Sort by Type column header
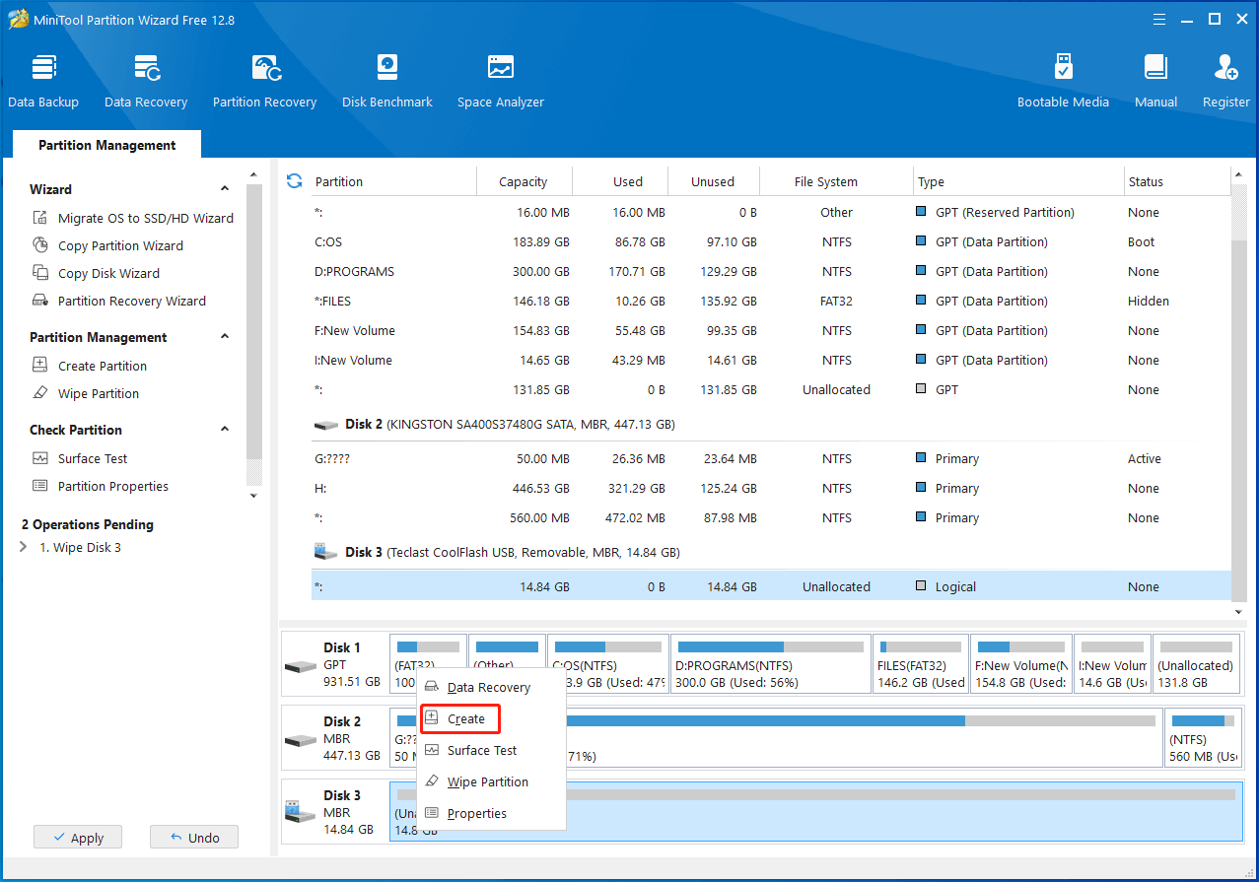Viewport: 1259px width, 882px height. pos(1017,181)
